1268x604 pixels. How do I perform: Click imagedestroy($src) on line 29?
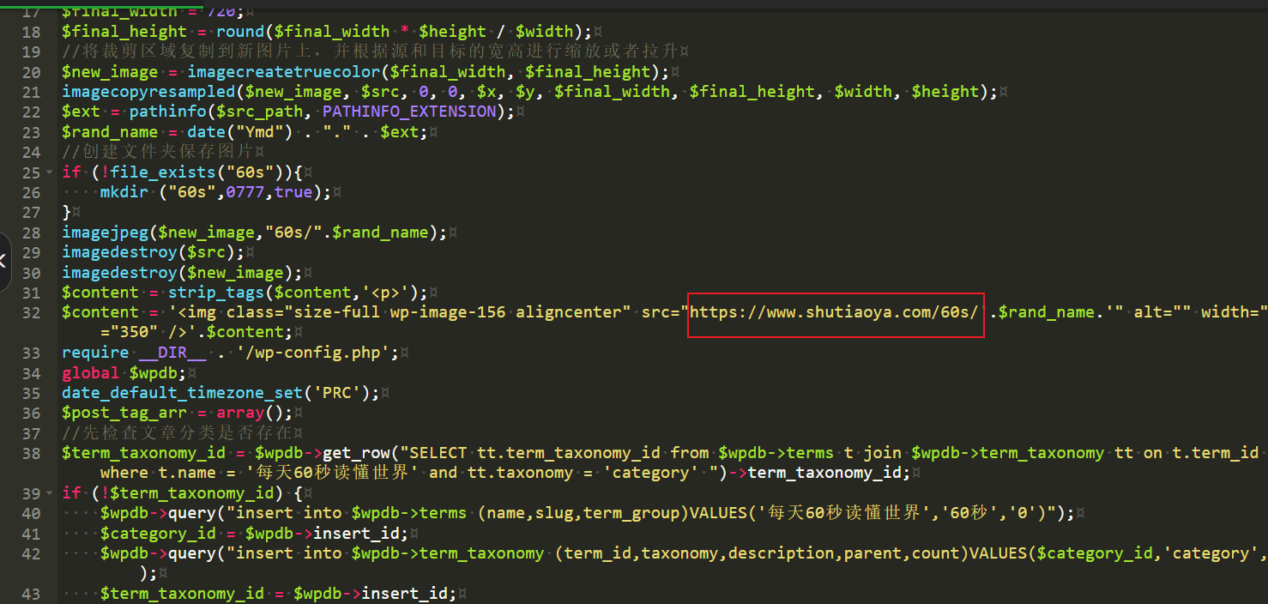pyautogui.click(x=148, y=252)
